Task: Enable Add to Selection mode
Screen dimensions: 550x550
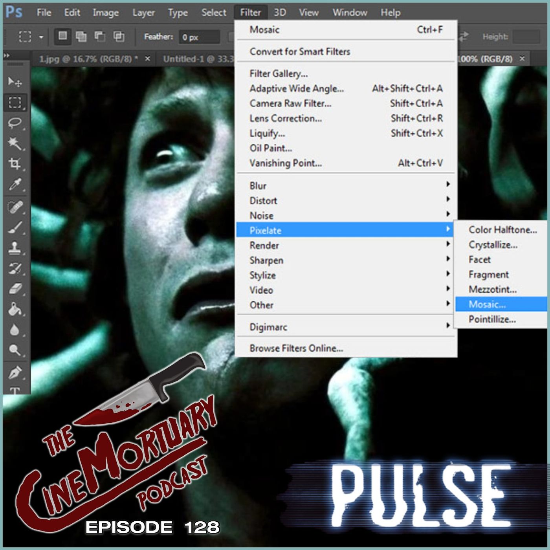Action: coord(81,37)
